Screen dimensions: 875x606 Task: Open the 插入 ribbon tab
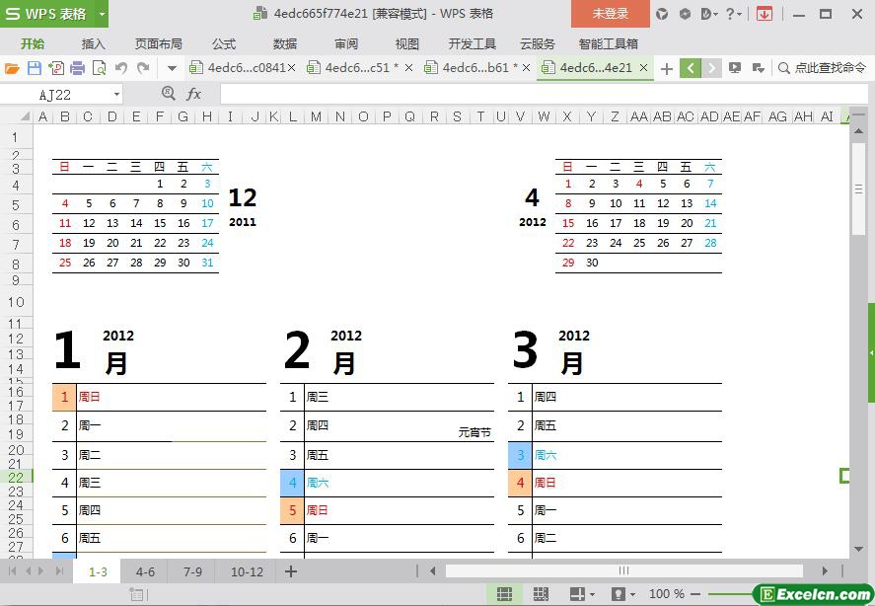click(93, 43)
